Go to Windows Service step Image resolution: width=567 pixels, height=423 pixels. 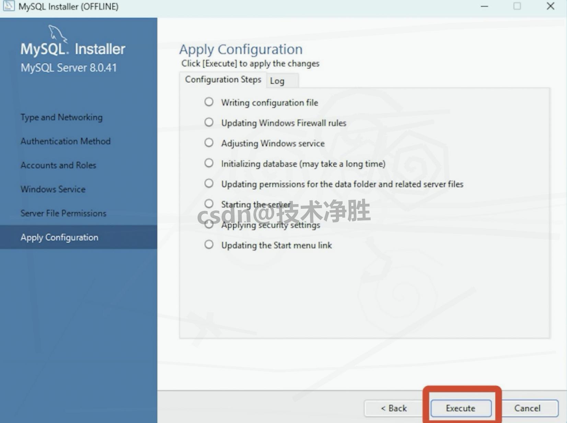coord(53,189)
